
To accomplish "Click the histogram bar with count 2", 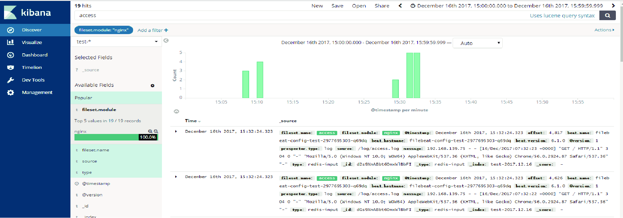I will tap(395, 89).
